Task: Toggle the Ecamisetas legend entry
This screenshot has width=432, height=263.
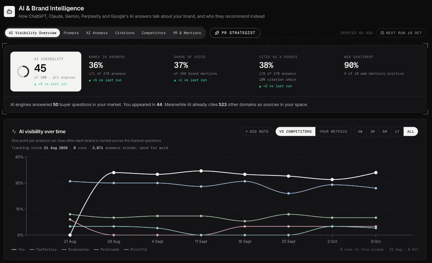Action: tap(75, 249)
